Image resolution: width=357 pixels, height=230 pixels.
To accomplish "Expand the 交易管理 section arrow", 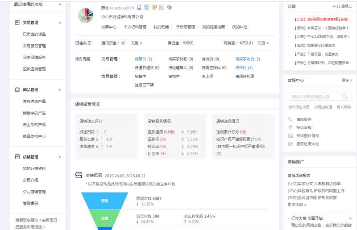I will 60,23.
